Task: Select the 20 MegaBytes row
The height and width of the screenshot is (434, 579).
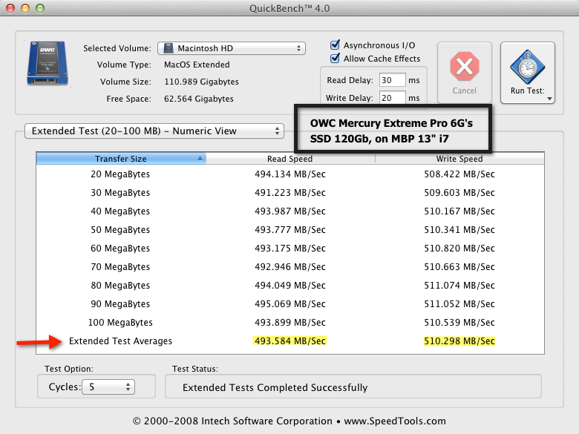Action: coord(290,174)
